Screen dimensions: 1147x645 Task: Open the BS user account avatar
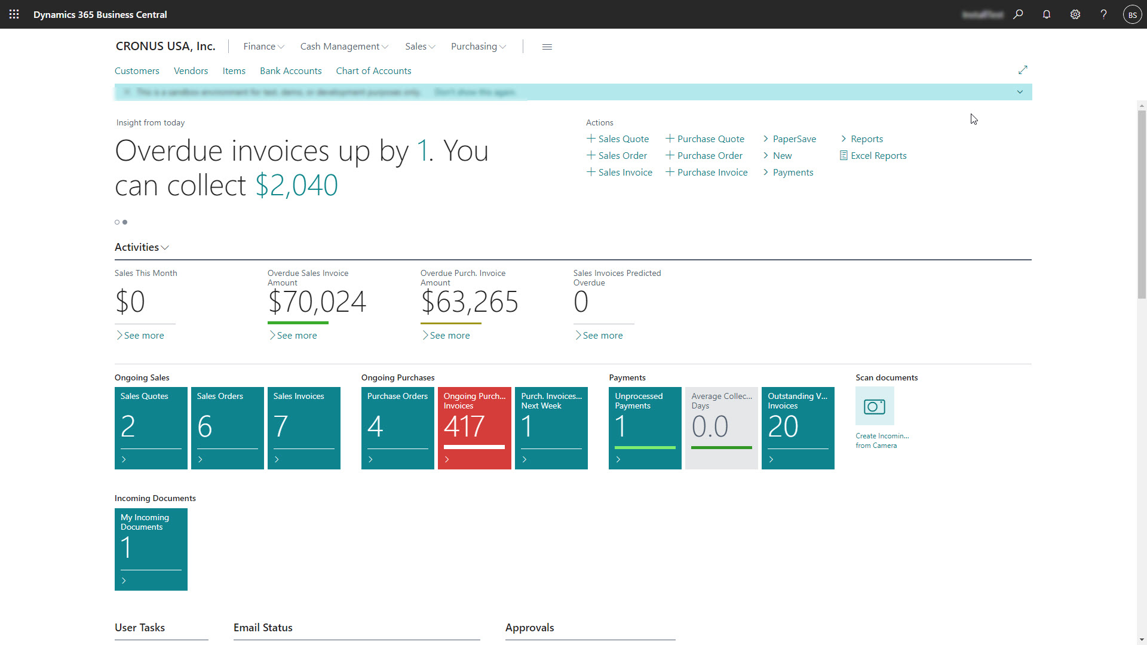(x=1132, y=14)
